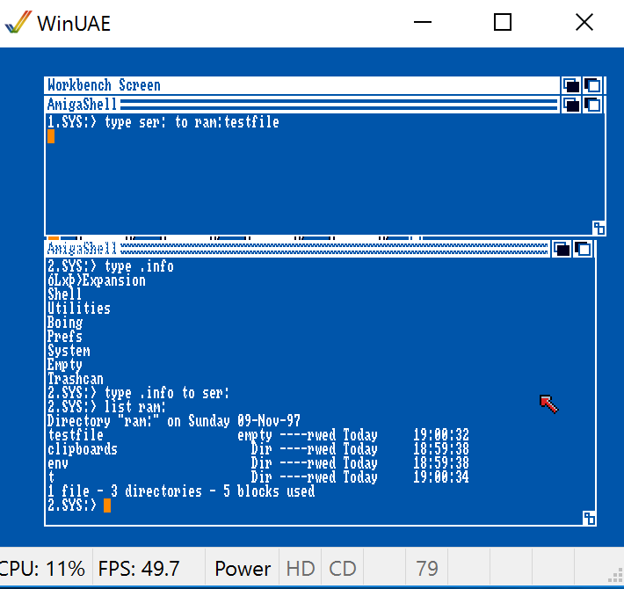Click the top AmigaShell window's to-back gadget

tap(570, 105)
